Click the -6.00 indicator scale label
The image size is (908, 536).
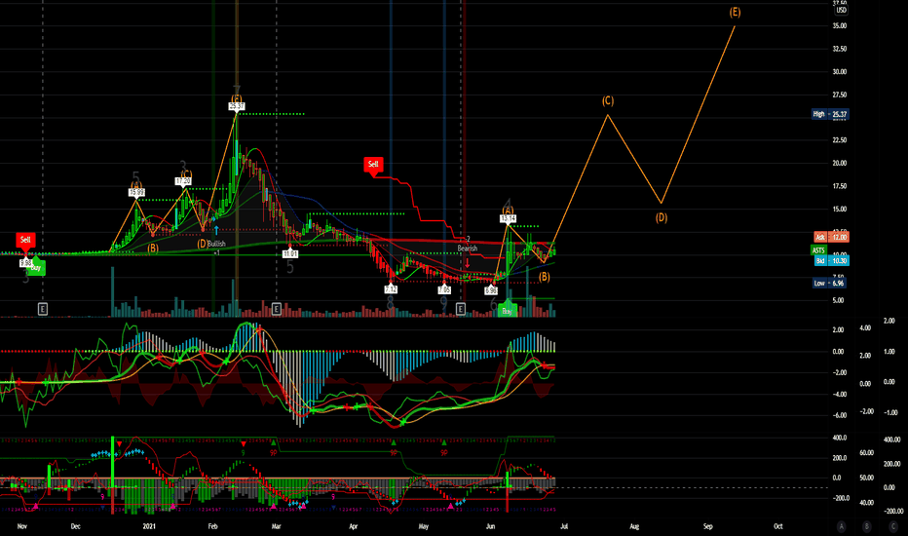tap(839, 415)
